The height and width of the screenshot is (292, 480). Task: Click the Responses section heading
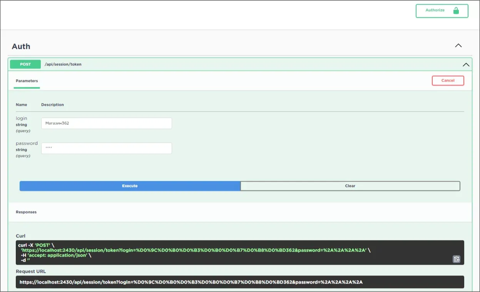[26, 212]
